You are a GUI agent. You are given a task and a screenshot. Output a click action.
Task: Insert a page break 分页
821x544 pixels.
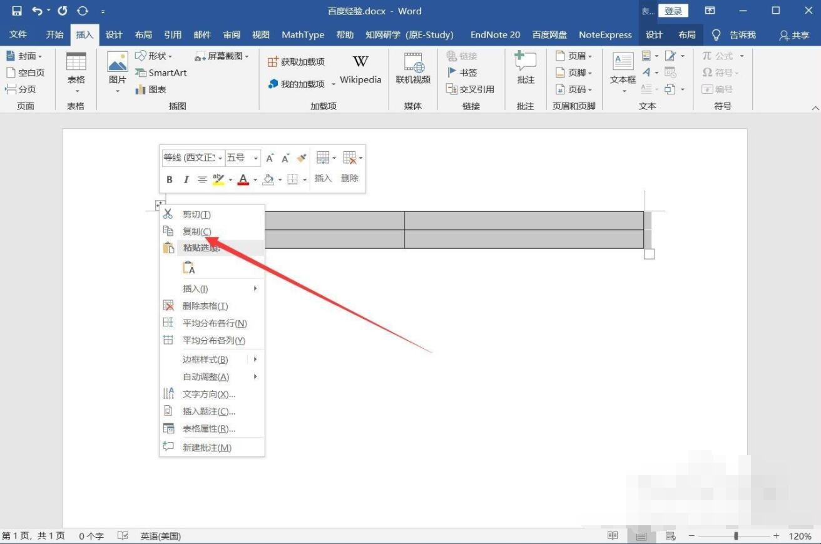pos(21,89)
